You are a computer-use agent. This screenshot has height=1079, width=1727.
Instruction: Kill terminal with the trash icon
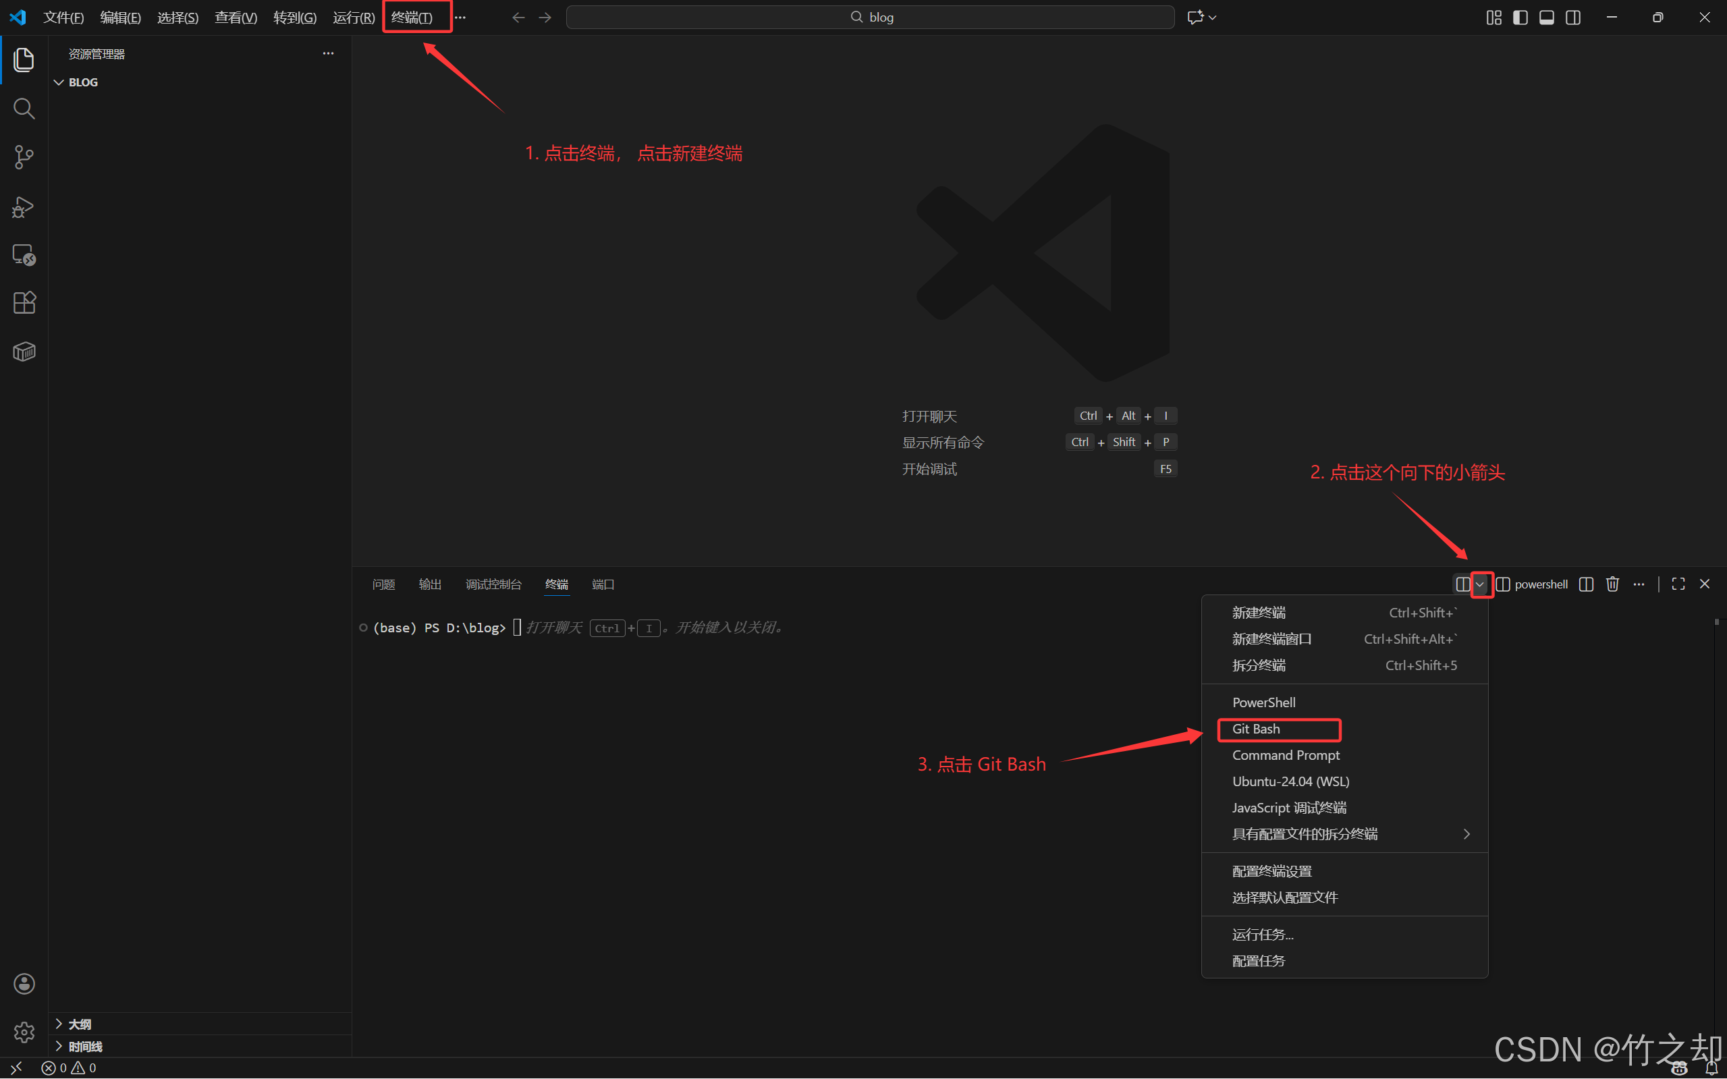click(x=1612, y=584)
